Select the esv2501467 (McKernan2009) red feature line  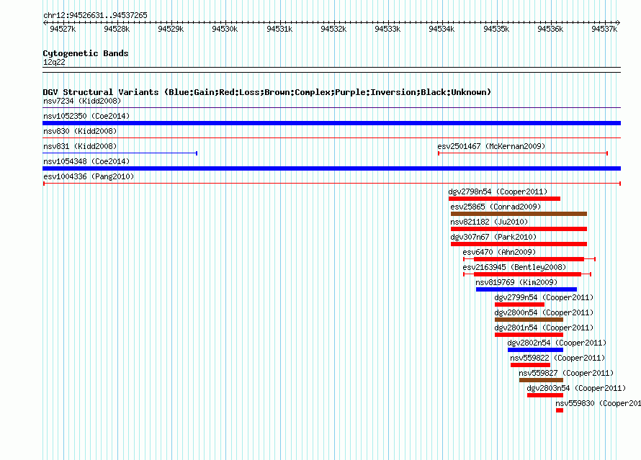(x=523, y=153)
